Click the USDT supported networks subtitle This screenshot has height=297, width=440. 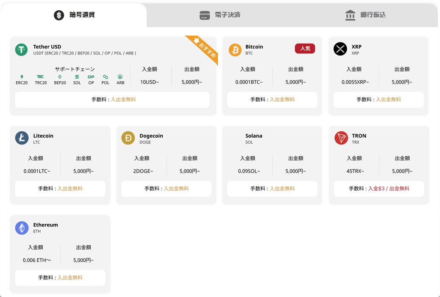[84, 53]
